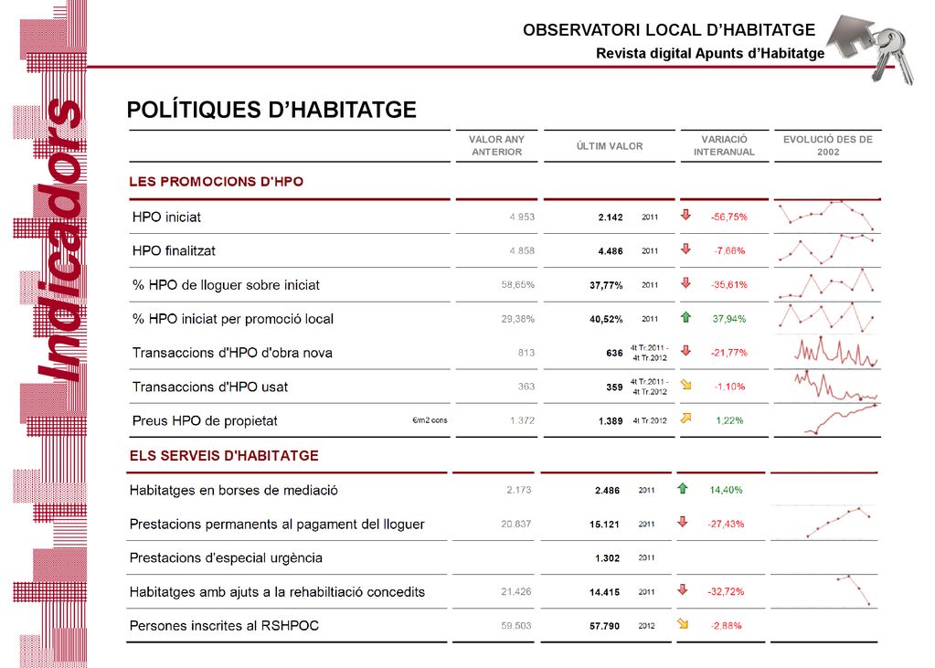The width and height of the screenshot is (935, 668).
Task: Click sparkline for Habitatges amb ajuts a rehabilitació
Action: [854, 590]
